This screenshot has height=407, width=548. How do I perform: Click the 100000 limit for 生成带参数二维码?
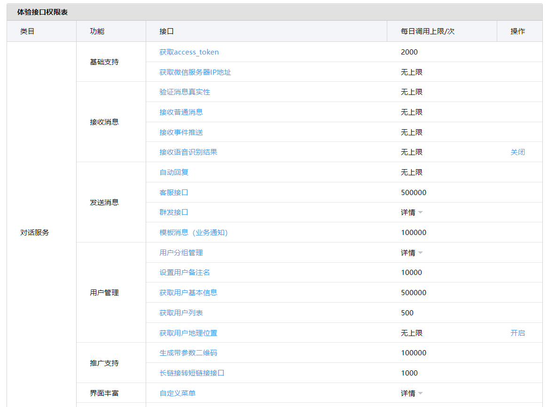click(x=414, y=353)
